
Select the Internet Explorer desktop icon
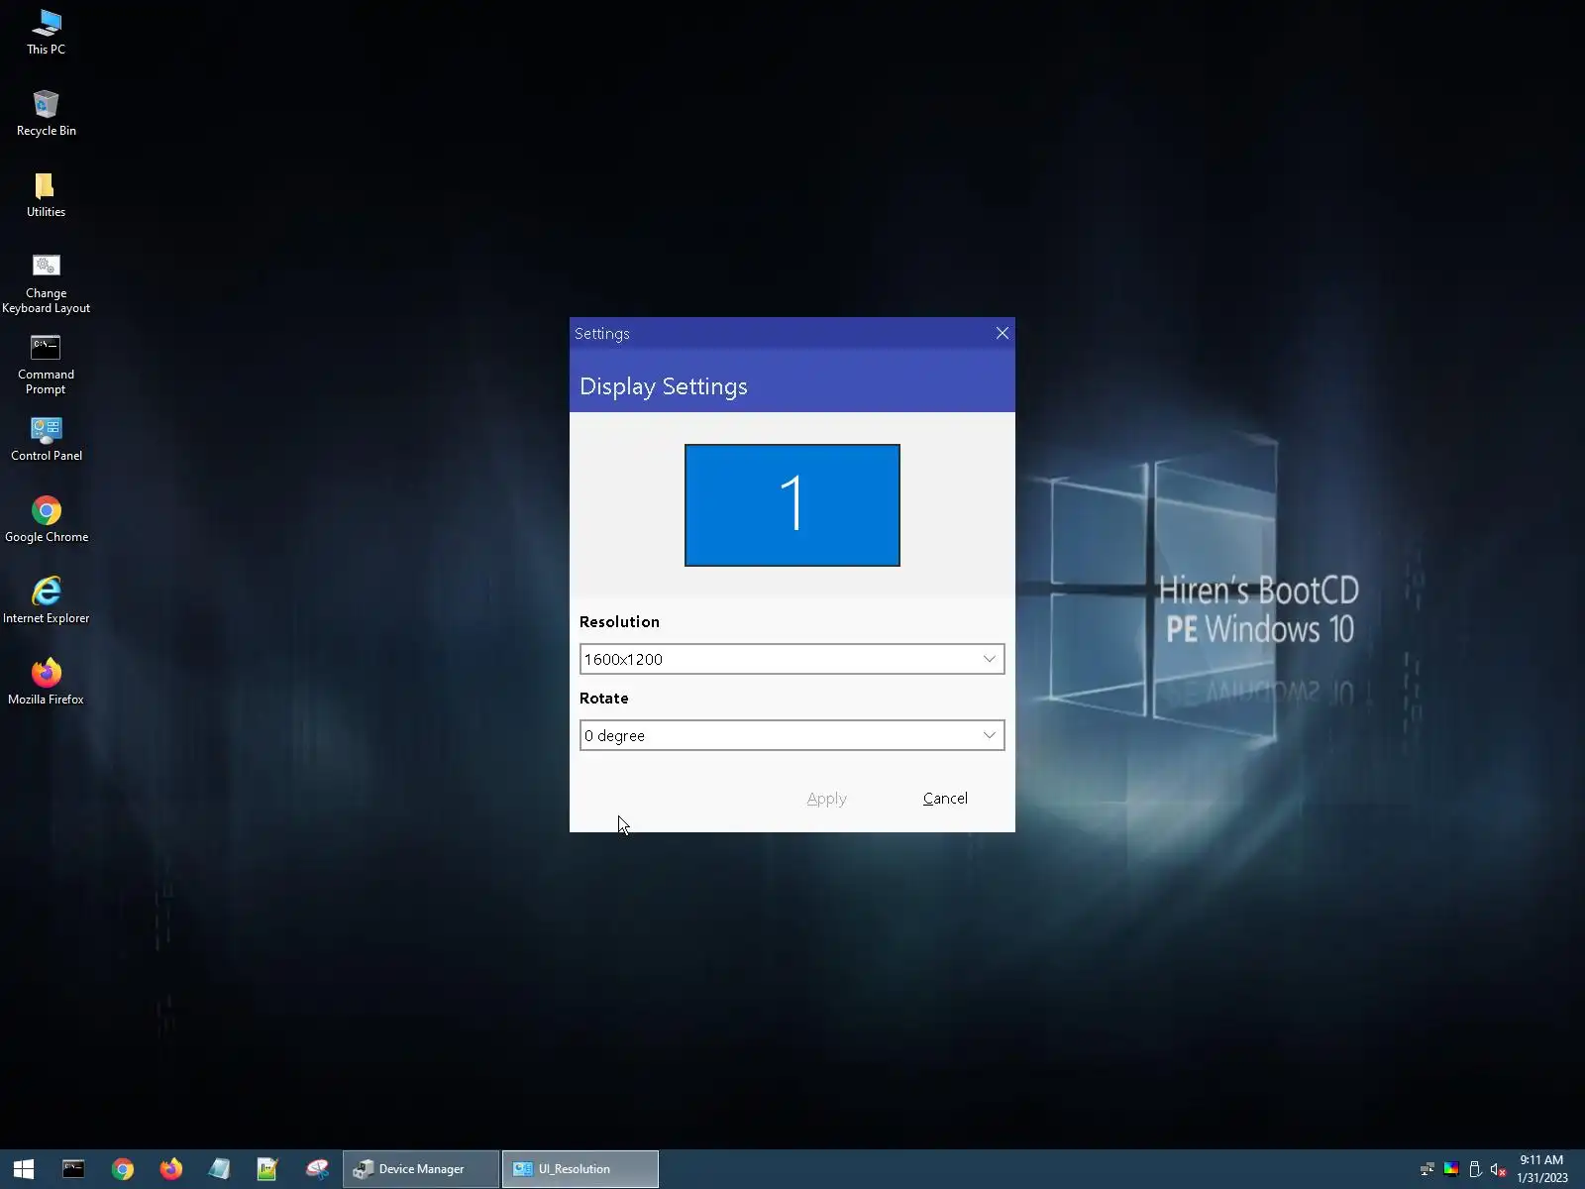point(46,601)
